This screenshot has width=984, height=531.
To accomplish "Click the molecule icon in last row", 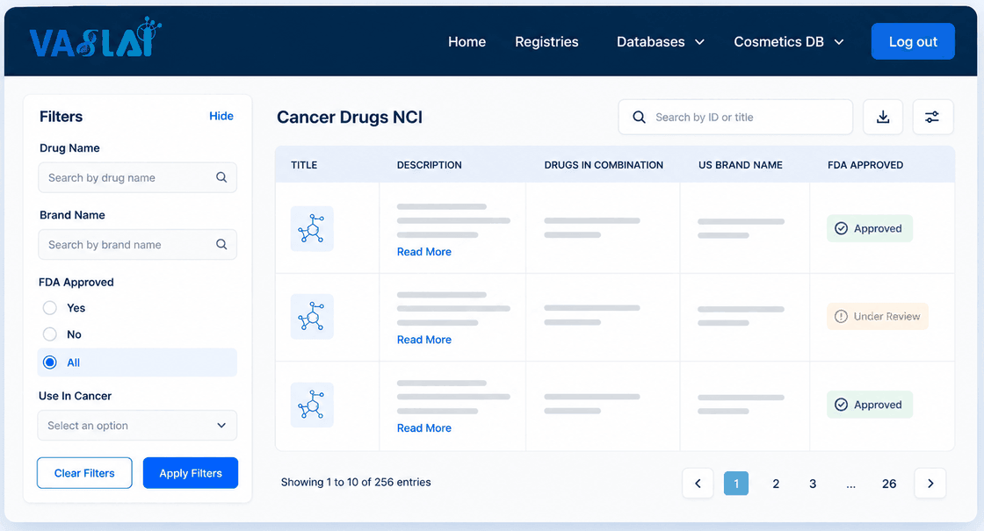I will [312, 405].
